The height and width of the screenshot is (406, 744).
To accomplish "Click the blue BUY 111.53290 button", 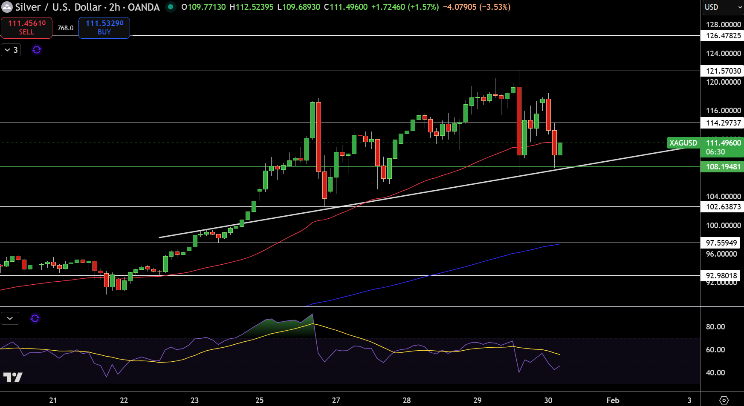I will pos(104,28).
